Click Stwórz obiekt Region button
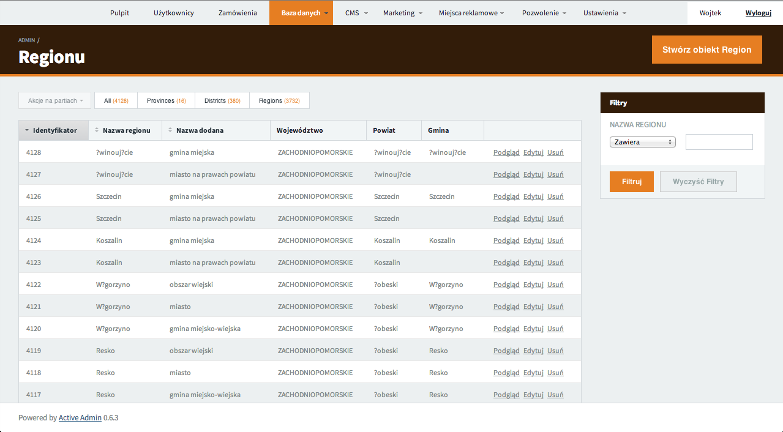 (x=707, y=50)
